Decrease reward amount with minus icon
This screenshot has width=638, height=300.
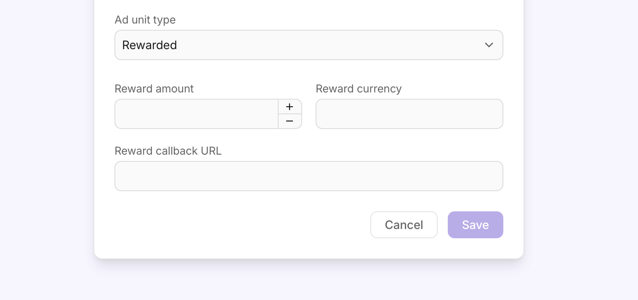pyautogui.click(x=290, y=121)
